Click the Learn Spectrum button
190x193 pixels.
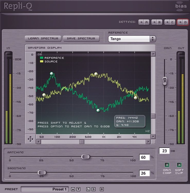coord(43,38)
